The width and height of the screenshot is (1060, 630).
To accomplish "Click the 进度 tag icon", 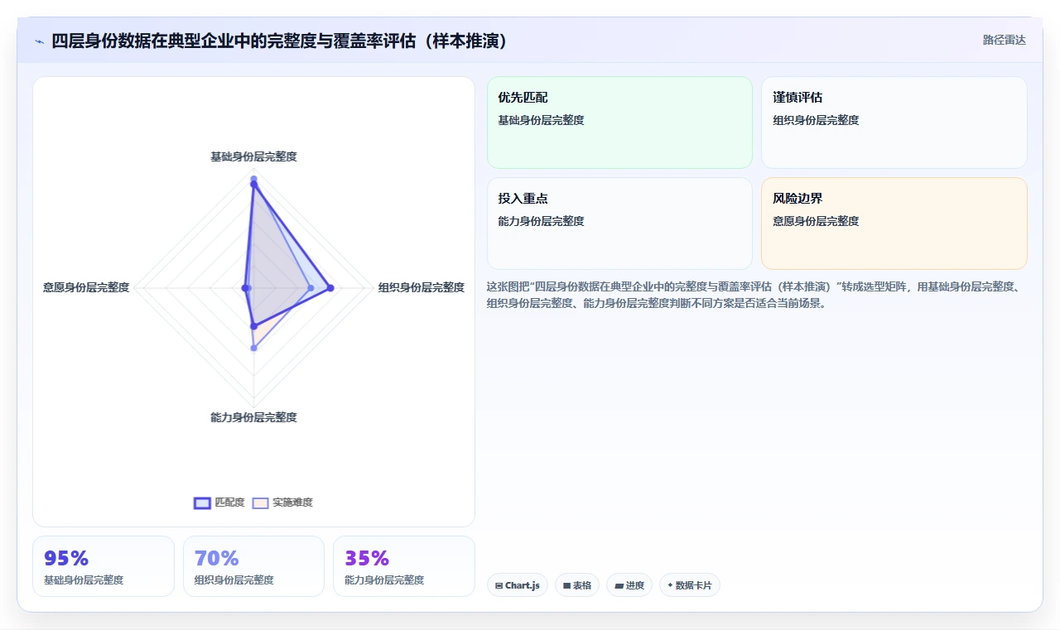I will click(x=619, y=585).
